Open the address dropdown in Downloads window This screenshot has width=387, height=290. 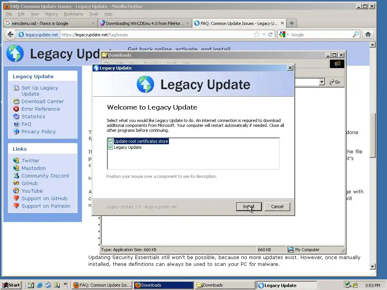322,82
